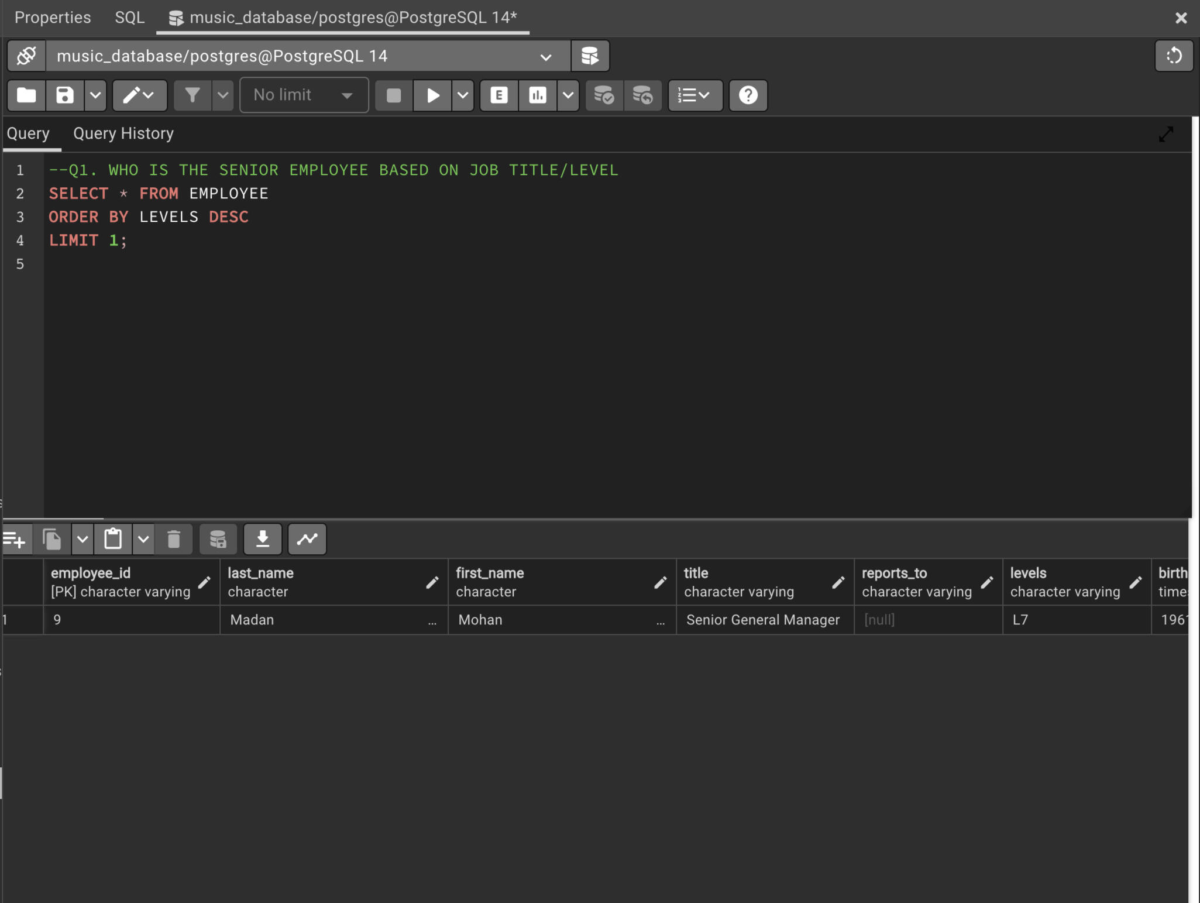Download the results as a file
Image resolution: width=1200 pixels, height=903 pixels.
coord(263,538)
